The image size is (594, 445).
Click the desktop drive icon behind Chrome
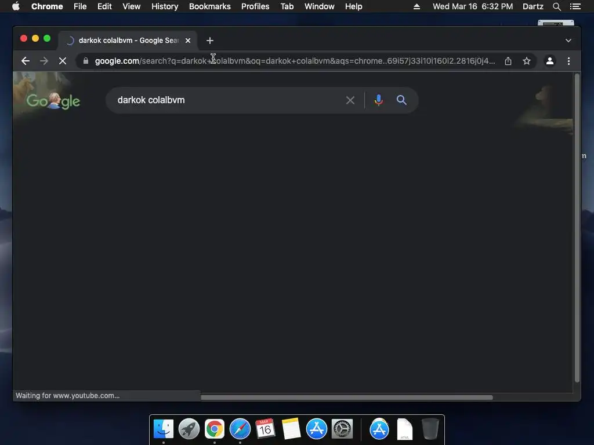tap(556, 23)
